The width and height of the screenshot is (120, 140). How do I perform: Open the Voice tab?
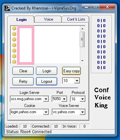48,19
